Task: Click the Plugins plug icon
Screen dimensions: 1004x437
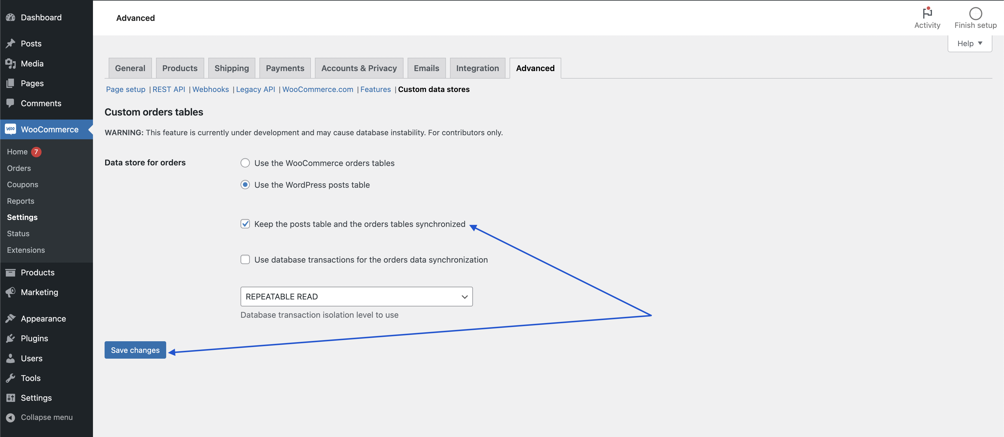Action: coord(10,339)
